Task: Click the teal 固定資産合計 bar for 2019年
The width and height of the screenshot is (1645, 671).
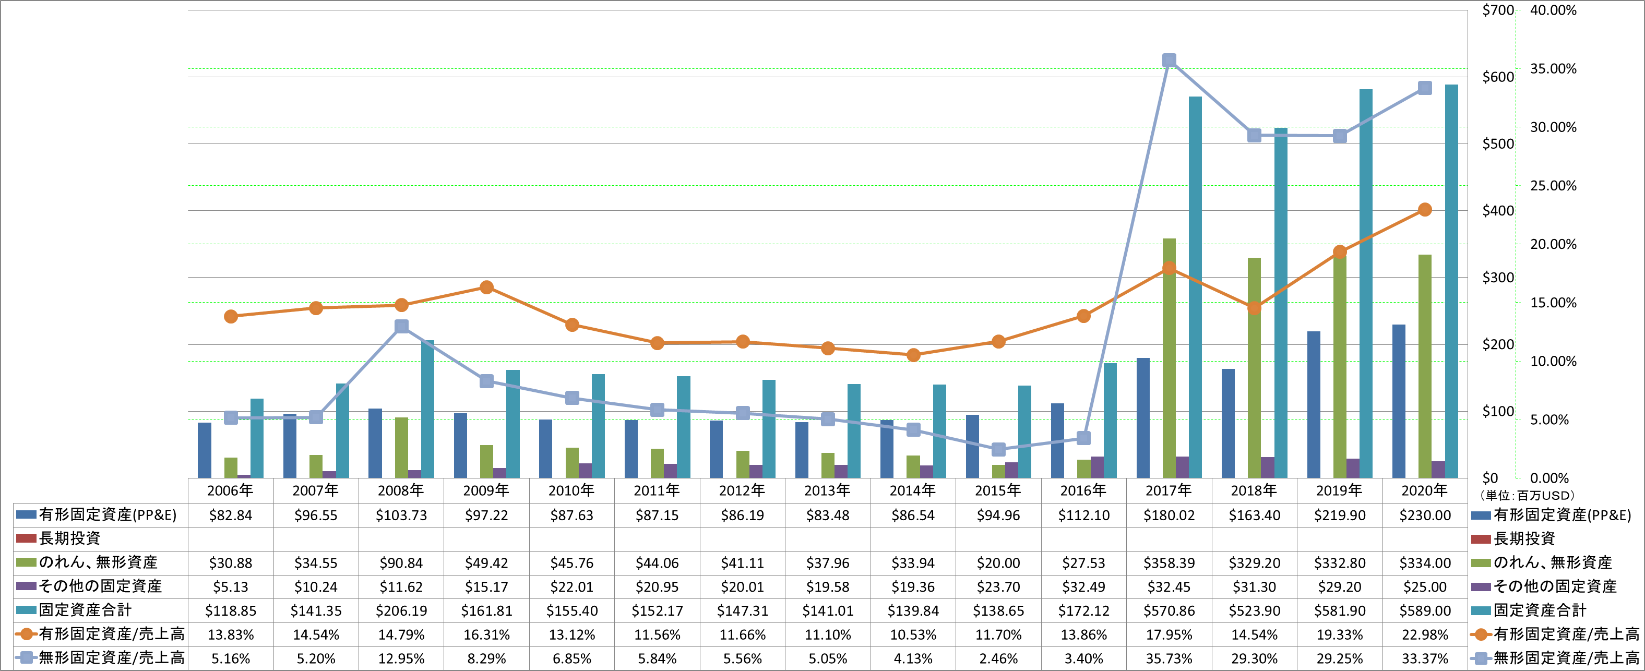Action: pyautogui.click(x=1366, y=283)
